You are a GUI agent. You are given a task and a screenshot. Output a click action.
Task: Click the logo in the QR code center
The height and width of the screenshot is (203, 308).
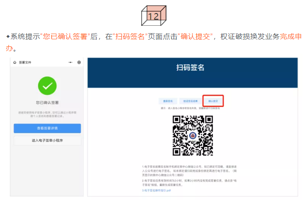(x=192, y=135)
